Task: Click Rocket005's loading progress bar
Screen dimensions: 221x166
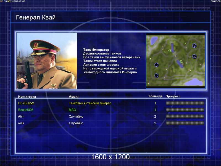Action: tap(185, 110)
